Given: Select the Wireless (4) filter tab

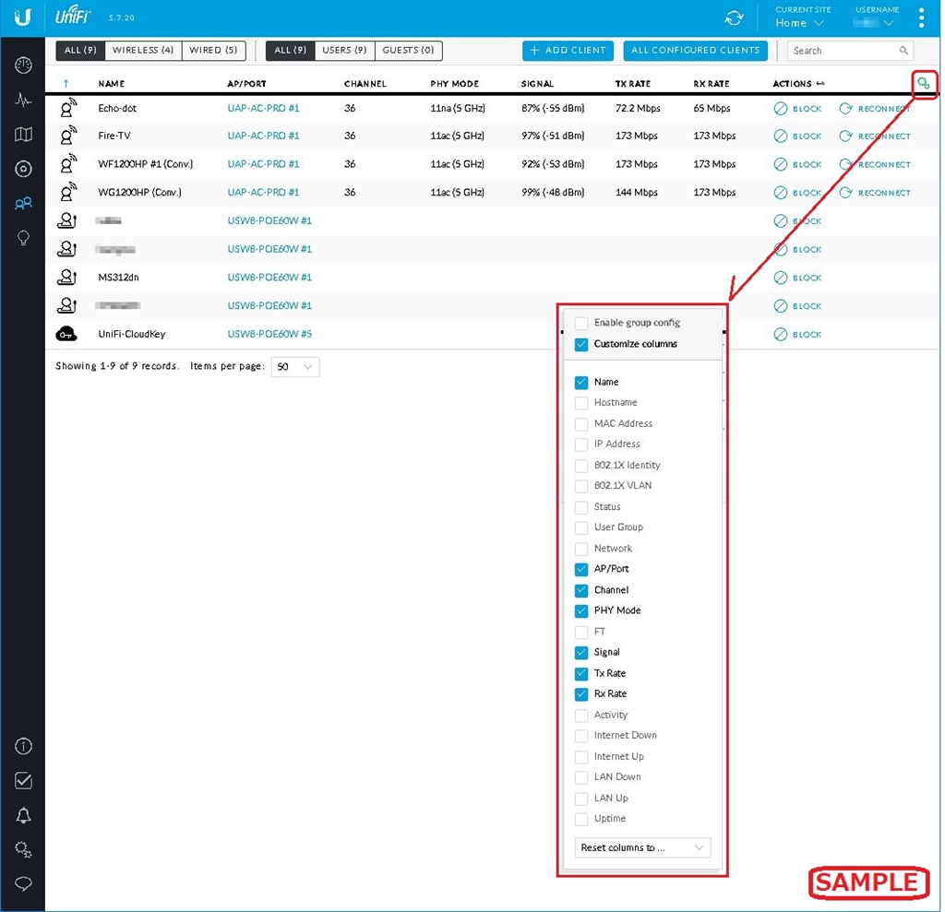Looking at the screenshot, I should point(143,51).
